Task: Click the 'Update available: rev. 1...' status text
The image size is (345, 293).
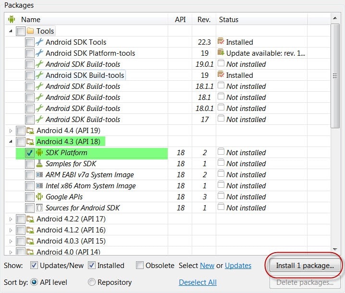Action: (x=266, y=53)
